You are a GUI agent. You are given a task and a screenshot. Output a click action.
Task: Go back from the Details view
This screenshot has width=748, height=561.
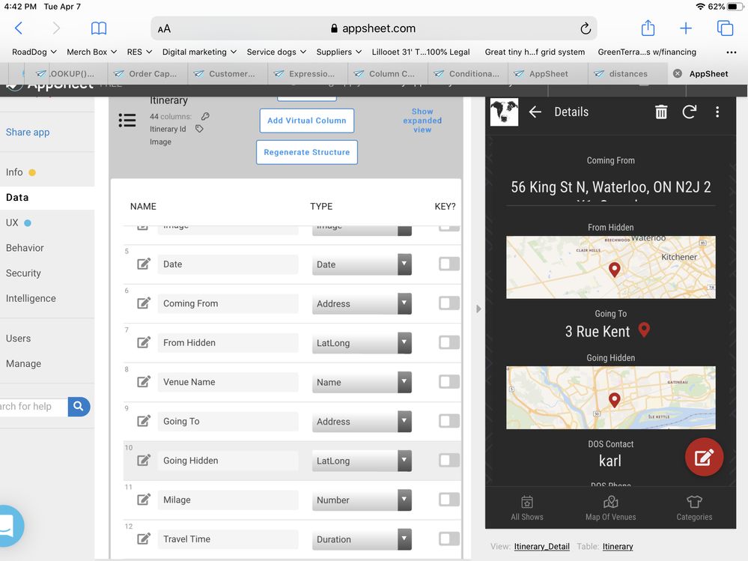(x=535, y=112)
